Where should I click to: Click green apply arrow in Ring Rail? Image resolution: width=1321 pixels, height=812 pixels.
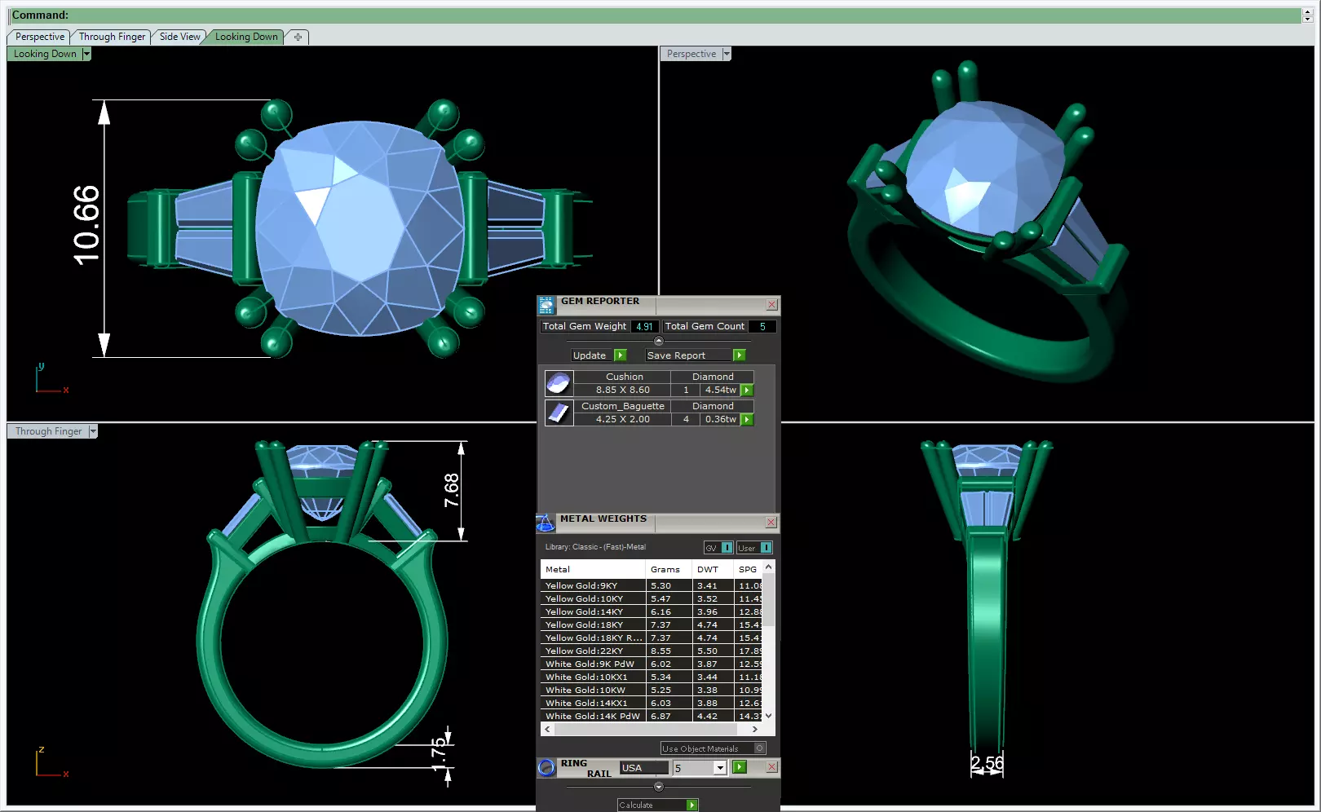click(740, 767)
